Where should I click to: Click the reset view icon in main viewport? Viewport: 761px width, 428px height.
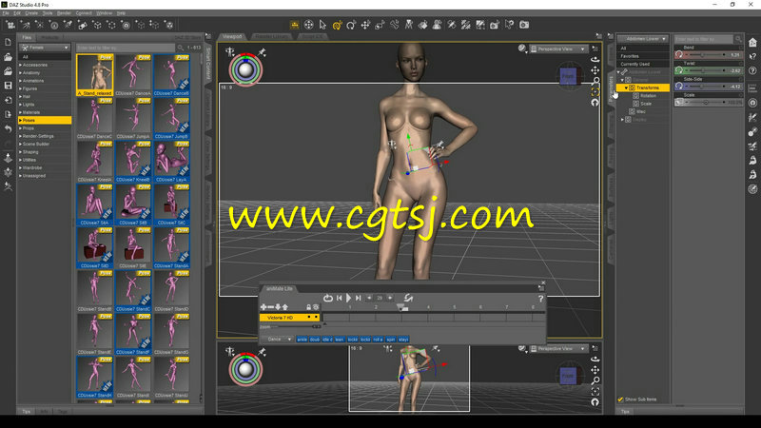595,103
